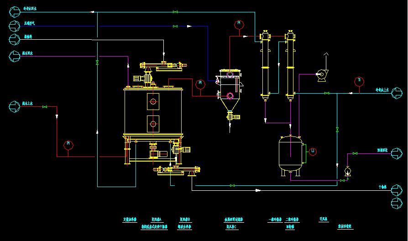The width and height of the screenshot is (408, 241).
Task: Click the PI gauge on the hot water supply line
Action: point(68,144)
